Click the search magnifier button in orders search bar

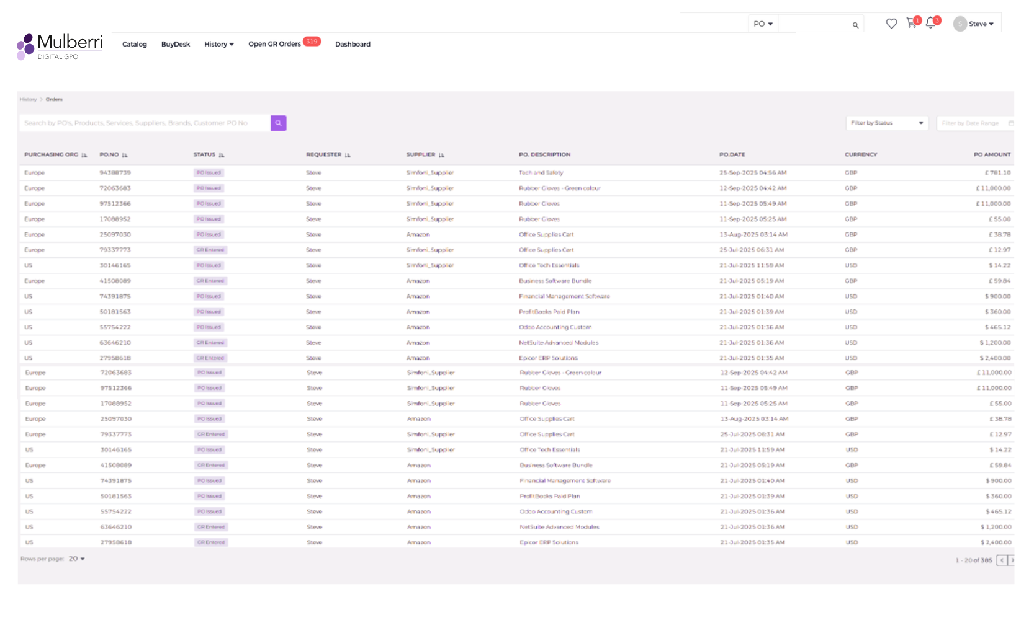[278, 123]
